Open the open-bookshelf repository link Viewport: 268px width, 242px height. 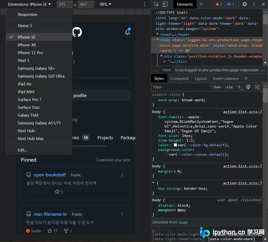(50, 175)
